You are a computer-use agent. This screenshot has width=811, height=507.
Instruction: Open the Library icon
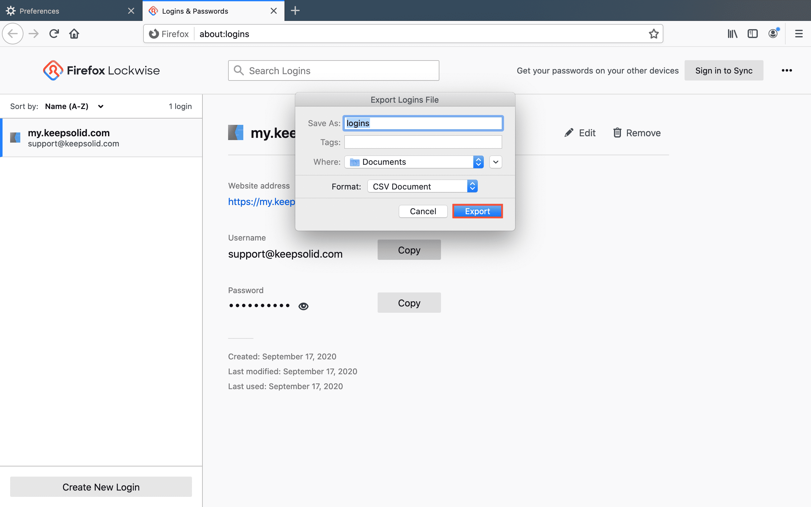point(732,34)
